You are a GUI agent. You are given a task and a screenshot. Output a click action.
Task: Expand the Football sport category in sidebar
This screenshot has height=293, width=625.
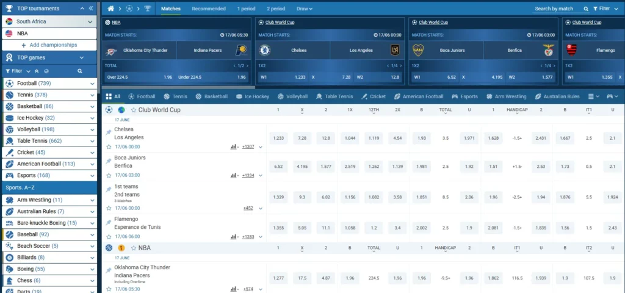tap(92, 83)
